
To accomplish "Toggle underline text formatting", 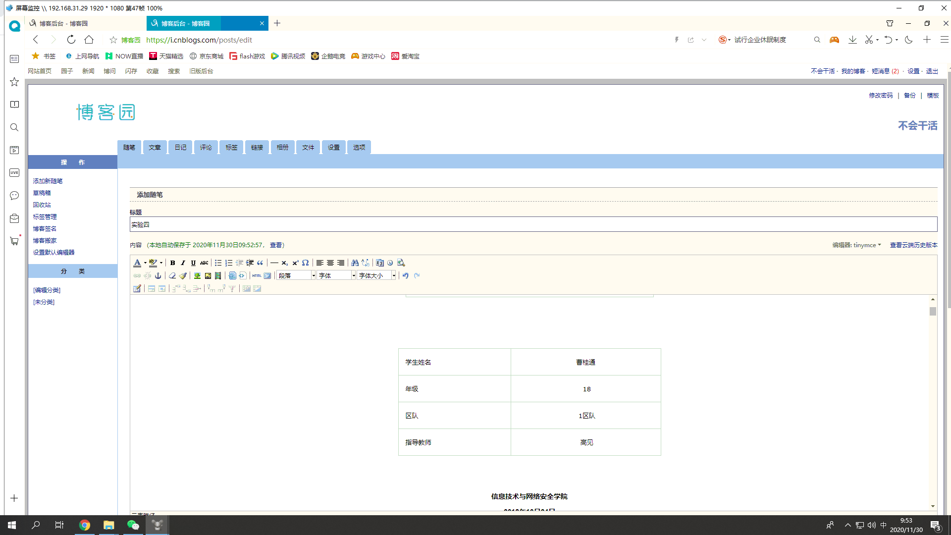I will (x=193, y=263).
